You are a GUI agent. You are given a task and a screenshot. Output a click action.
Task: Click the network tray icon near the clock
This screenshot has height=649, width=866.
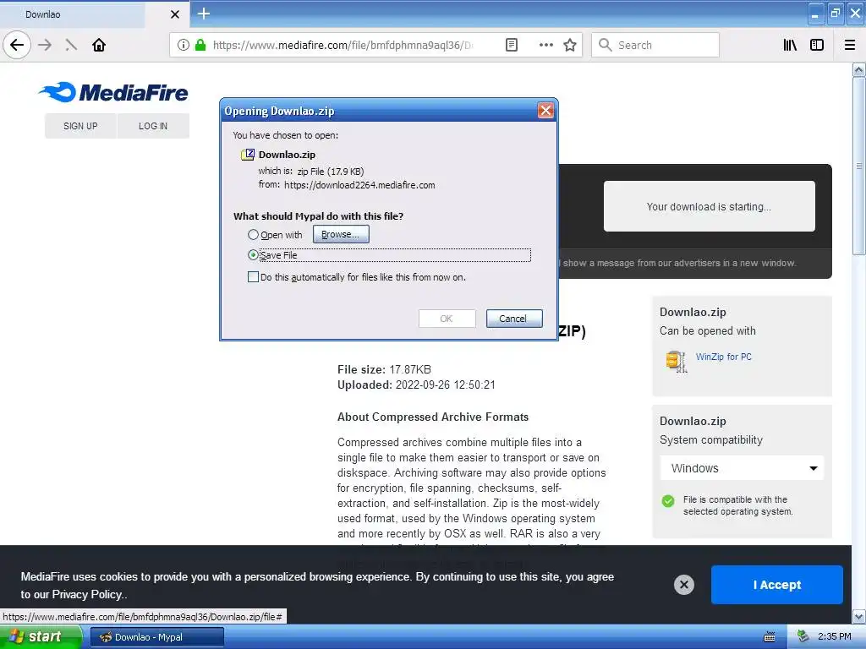pyautogui.click(x=803, y=636)
